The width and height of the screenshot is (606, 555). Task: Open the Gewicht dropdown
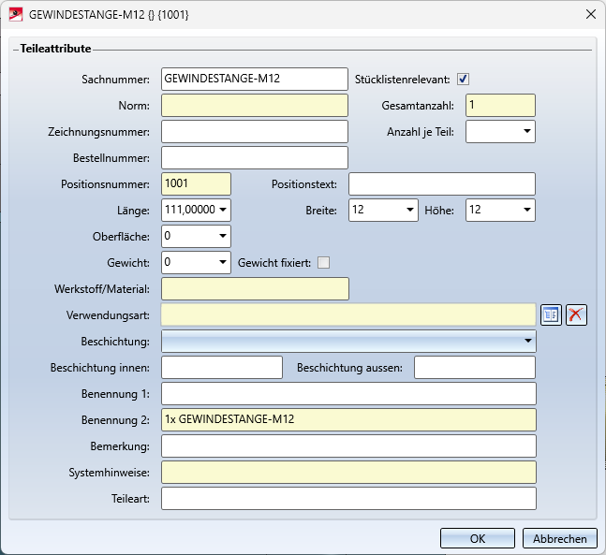click(x=223, y=262)
